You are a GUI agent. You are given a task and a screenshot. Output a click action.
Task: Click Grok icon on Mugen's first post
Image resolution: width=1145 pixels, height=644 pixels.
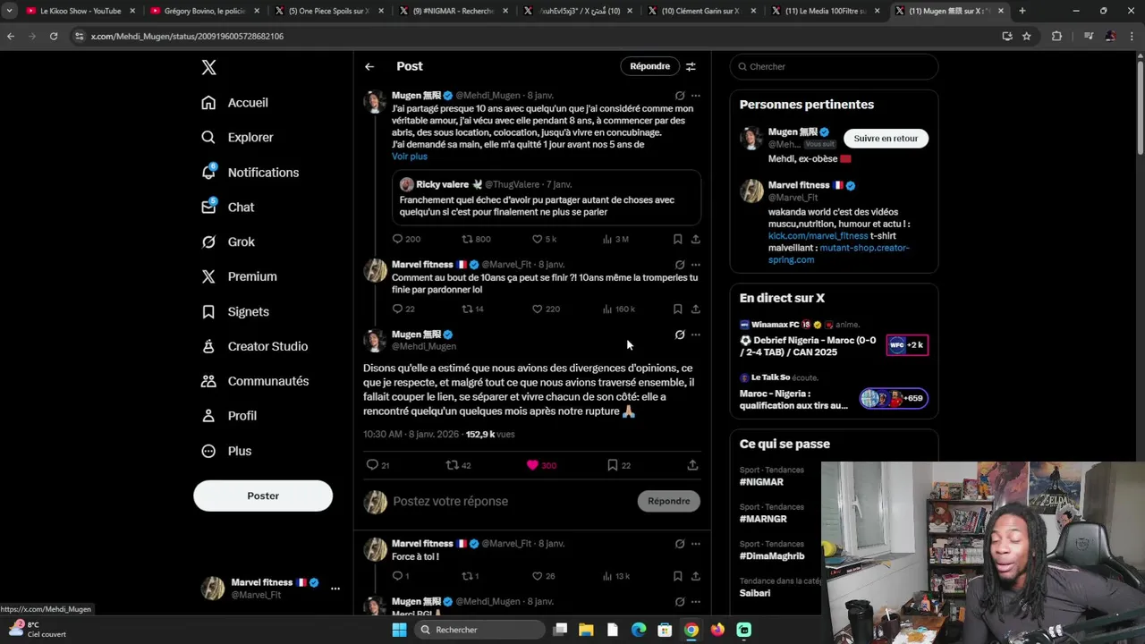(680, 96)
